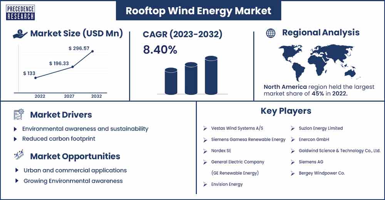Click the $ 196.33 value label
This screenshot has height=200, width=385.
tap(59, 63)
